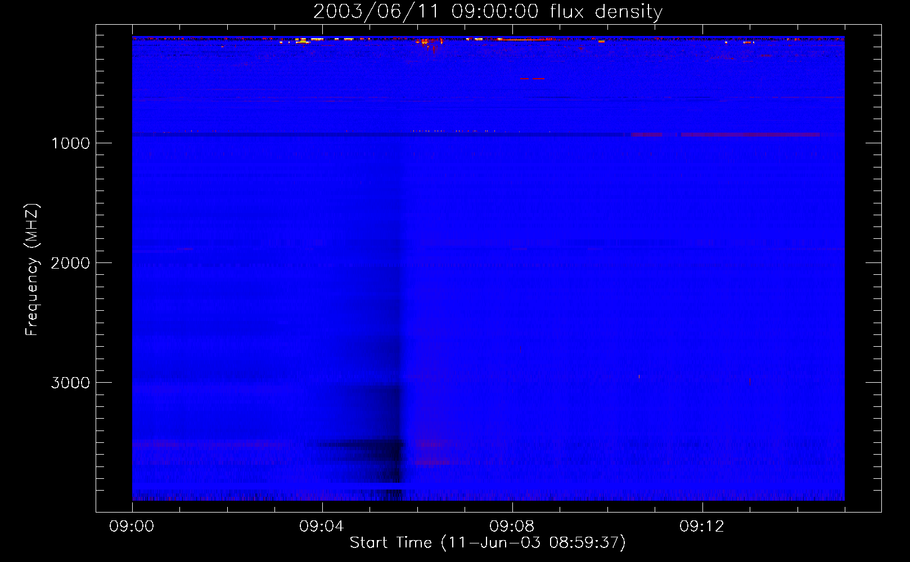The image size is (910, 562).
Task: Click the 'Start Time (11-Jun-03 08:59:37)' label
Action: 488,543
